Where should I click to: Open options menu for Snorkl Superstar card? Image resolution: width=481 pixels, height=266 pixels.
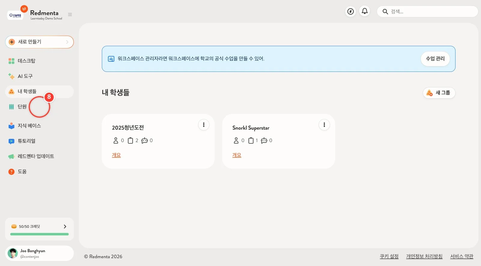coord(324,125)
